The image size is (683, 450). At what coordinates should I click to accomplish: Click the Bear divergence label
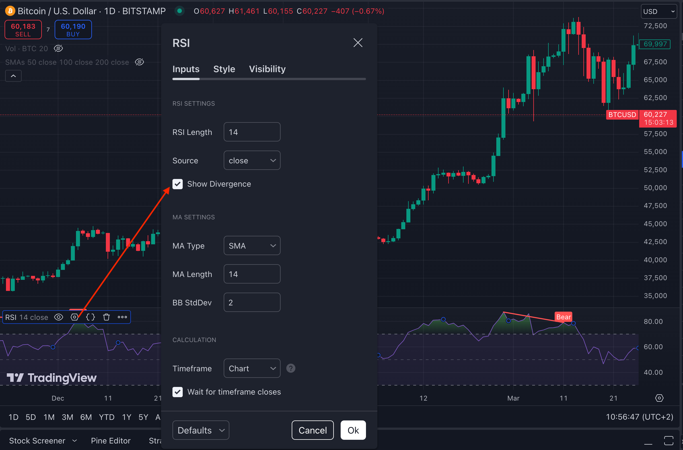click(x=563, y=317)
